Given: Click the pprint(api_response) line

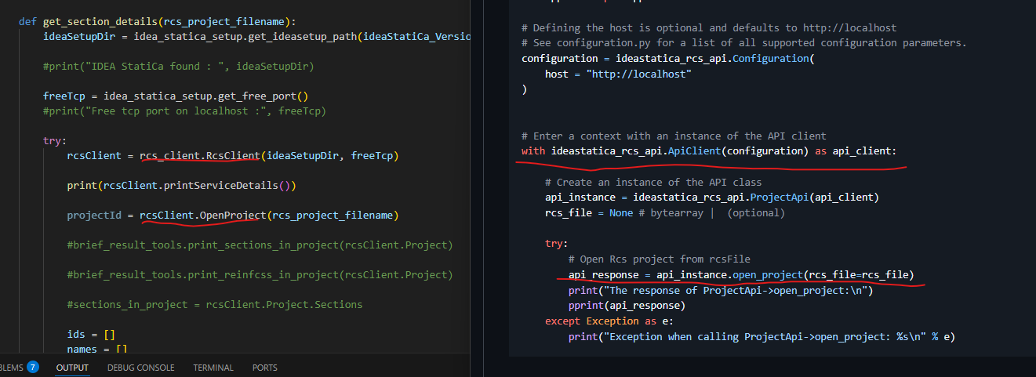Looking at the screenshot, I should pos(627,306).
